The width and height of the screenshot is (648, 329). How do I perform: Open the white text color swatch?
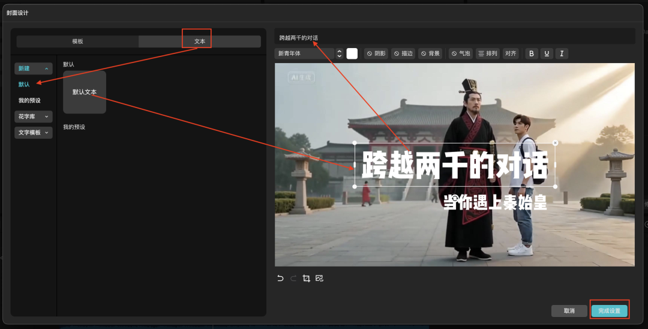tap(352, 53)
